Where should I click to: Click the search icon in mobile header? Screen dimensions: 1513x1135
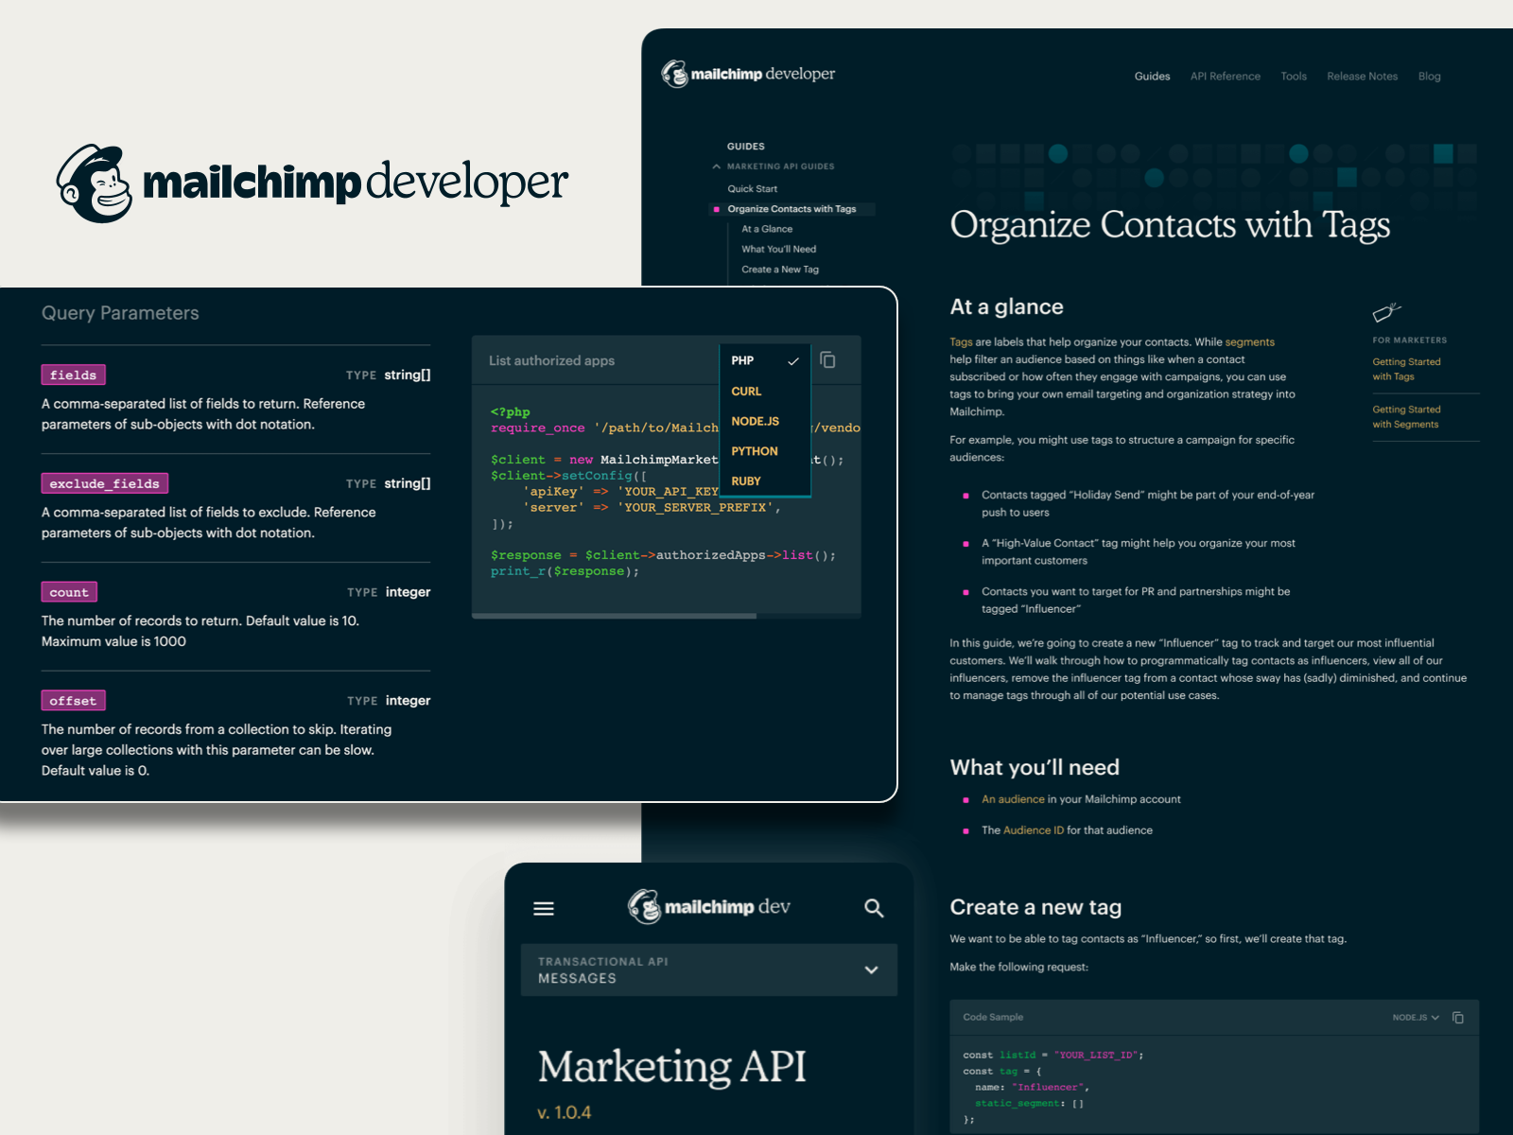click(x=874, y=908)
